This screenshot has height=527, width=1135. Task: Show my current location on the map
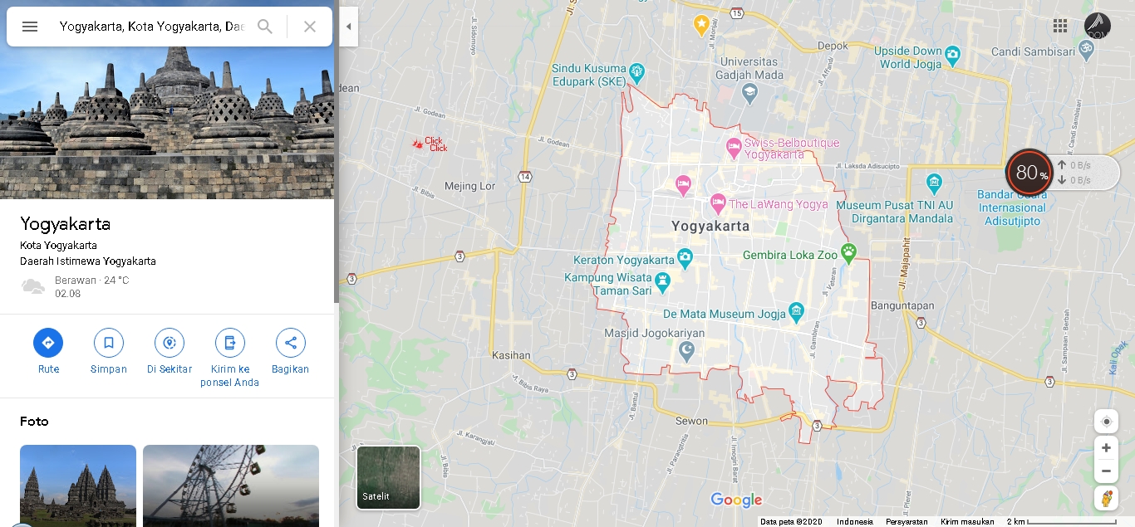(1106, 422)
